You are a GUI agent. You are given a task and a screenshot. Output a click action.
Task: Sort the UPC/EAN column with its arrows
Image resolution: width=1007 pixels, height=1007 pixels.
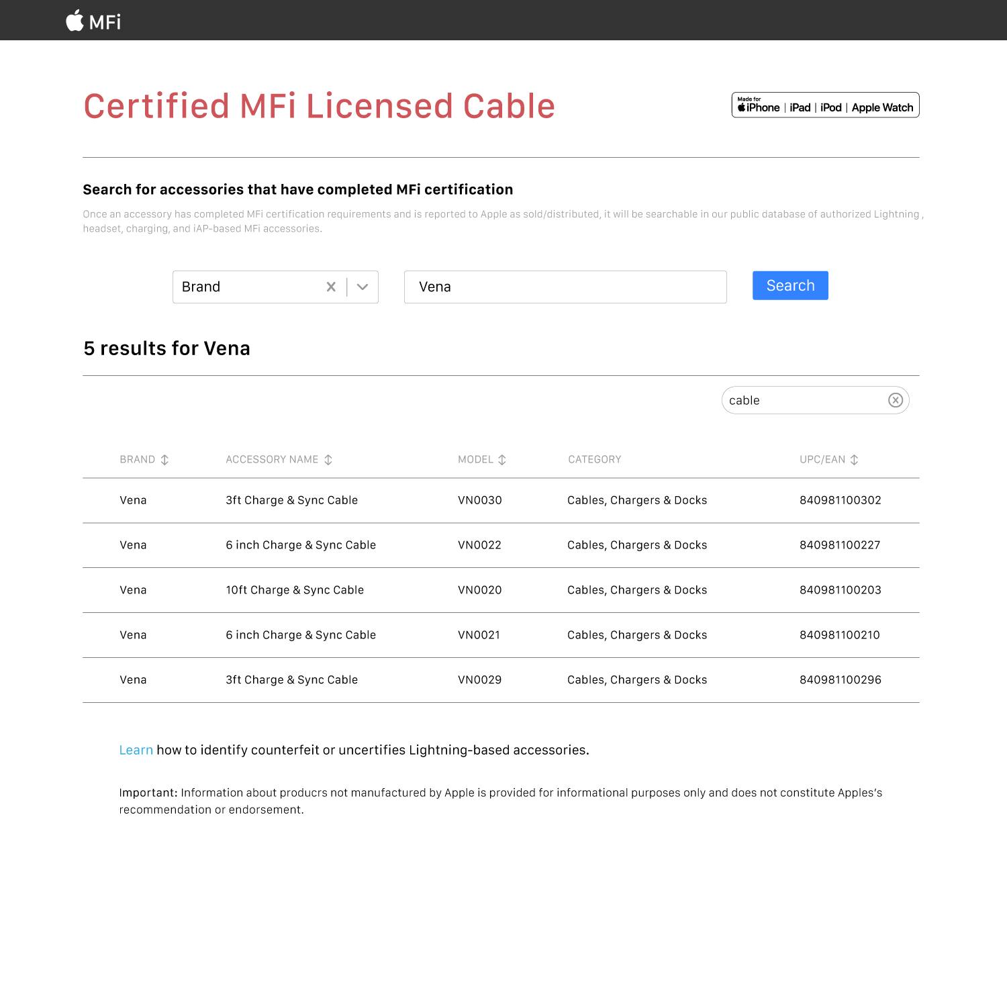[x=854, y=459]
